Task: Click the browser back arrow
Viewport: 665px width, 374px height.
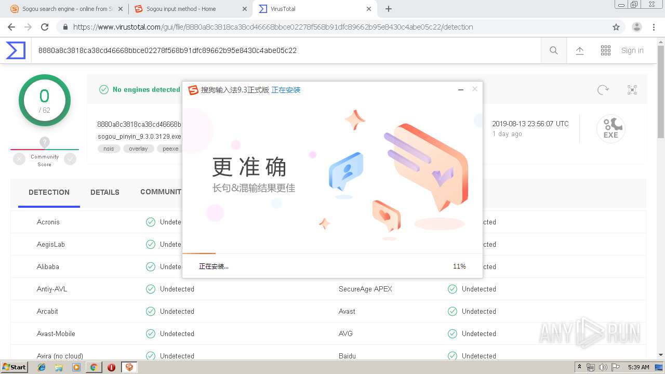Action: pyautogui.click(x=11, y=27)
